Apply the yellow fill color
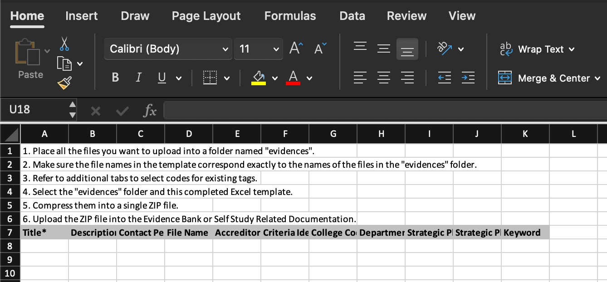The height and width of the screenshot is (282, 607). pyautogui.click(x=259, y=78)
